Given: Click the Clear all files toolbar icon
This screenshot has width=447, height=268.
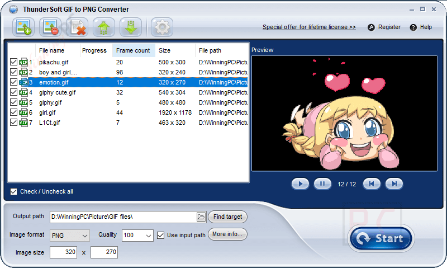Looking at the screenshot, I should click(x=77, y=27).
